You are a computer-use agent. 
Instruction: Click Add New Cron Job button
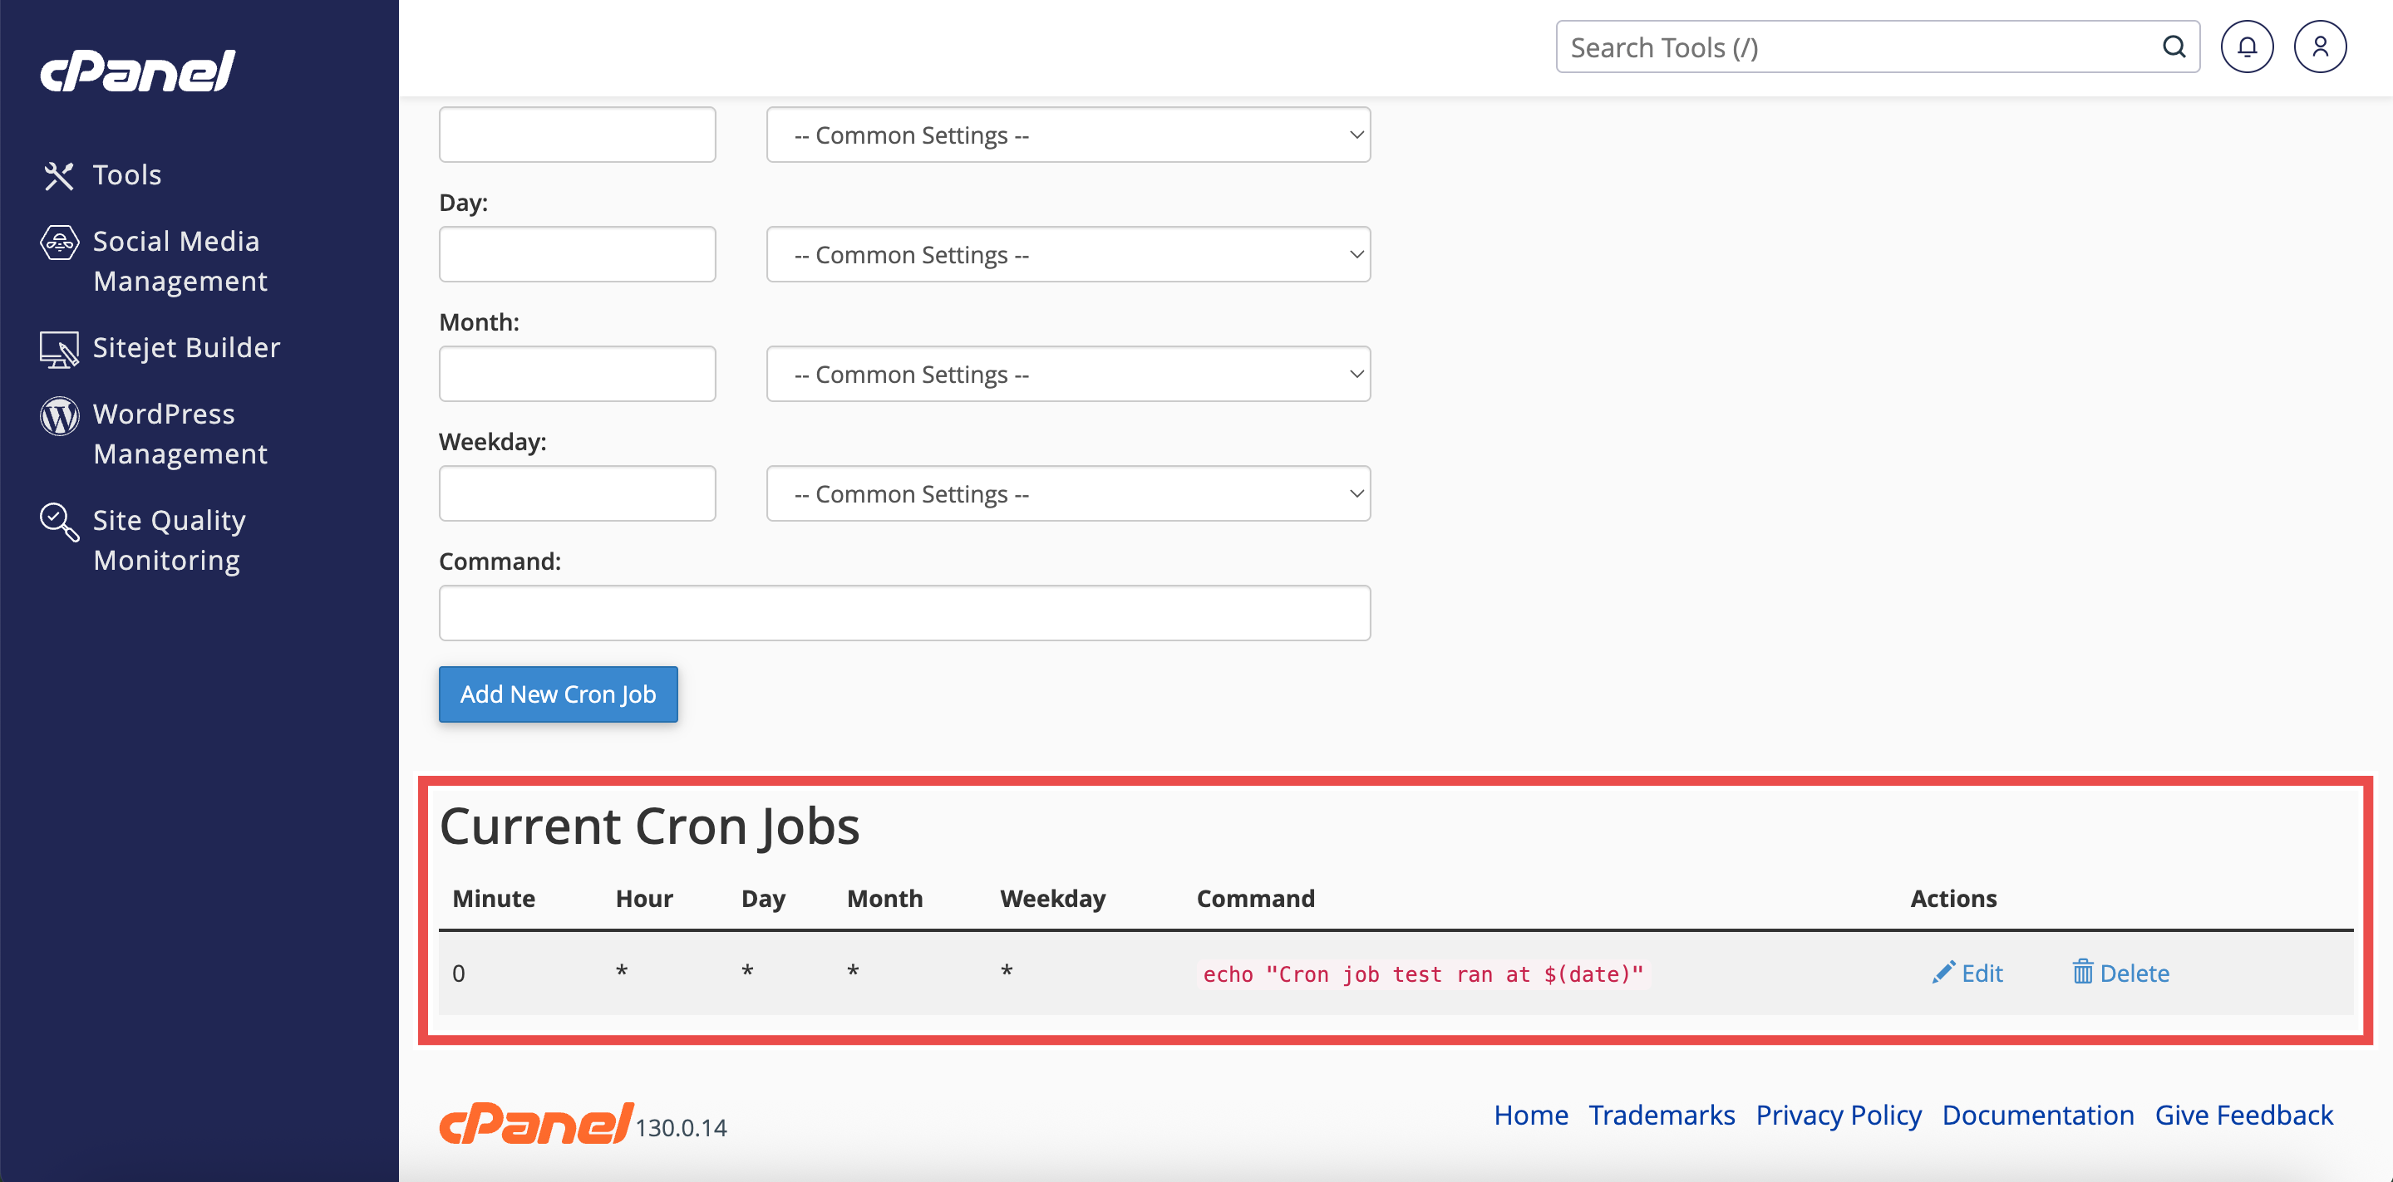pyautogui.click(x=558, y=694)
